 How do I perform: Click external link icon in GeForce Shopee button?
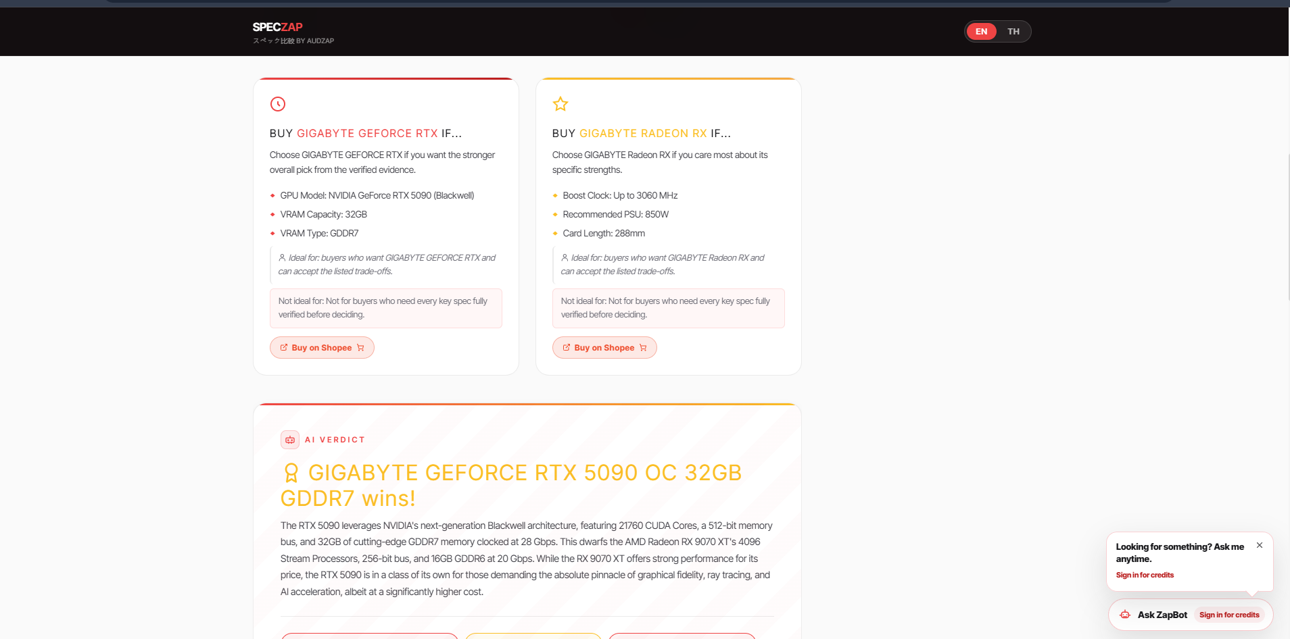[x=284, y=347]
